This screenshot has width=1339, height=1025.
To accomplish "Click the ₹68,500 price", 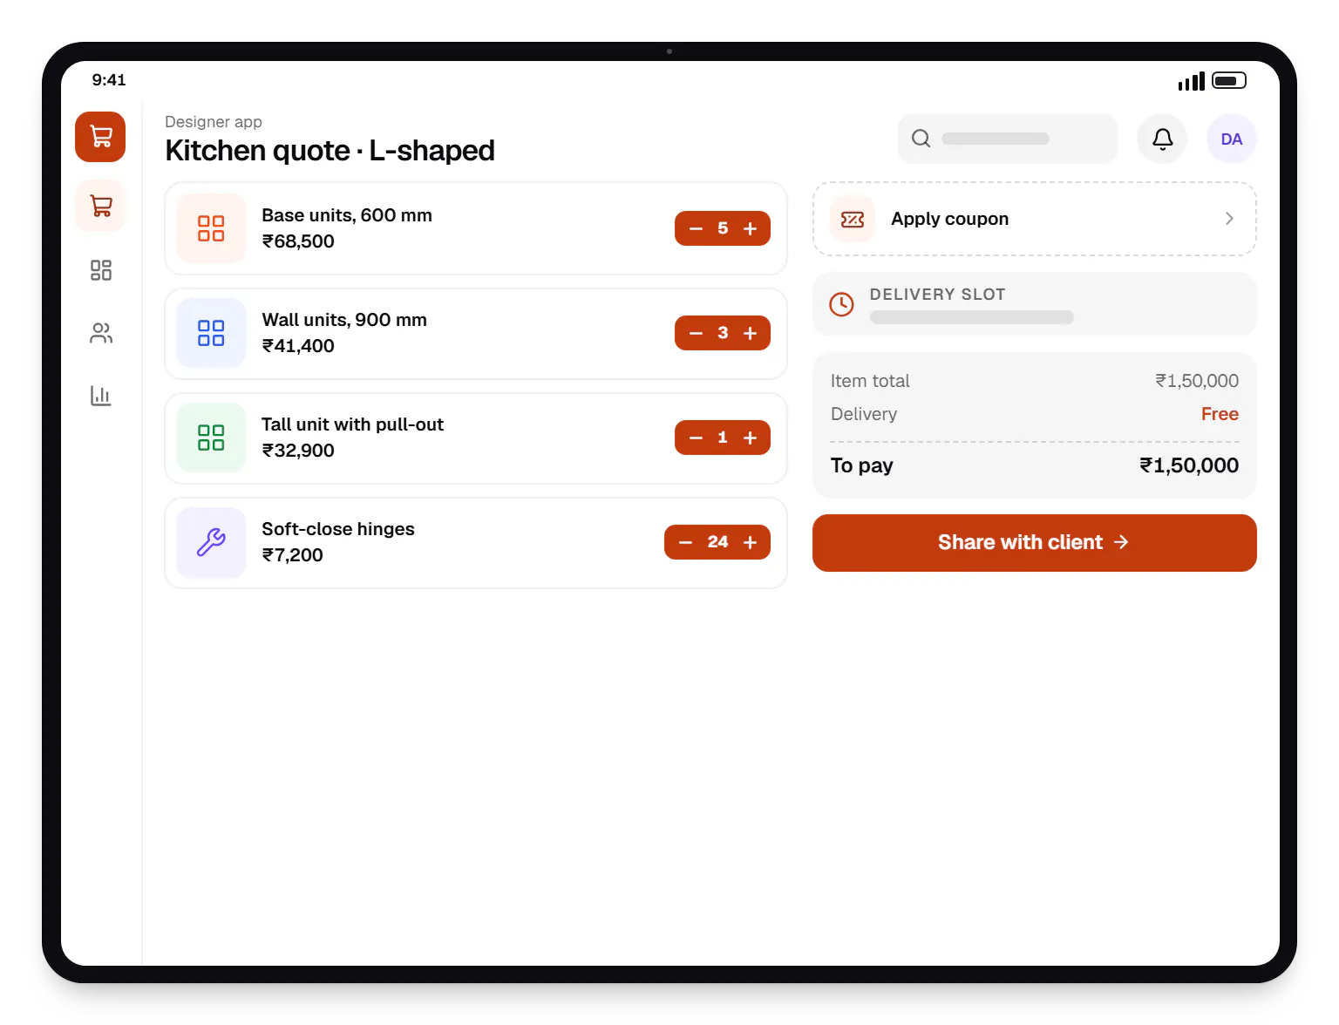I will pyautogui.click(x=298, y=241).
